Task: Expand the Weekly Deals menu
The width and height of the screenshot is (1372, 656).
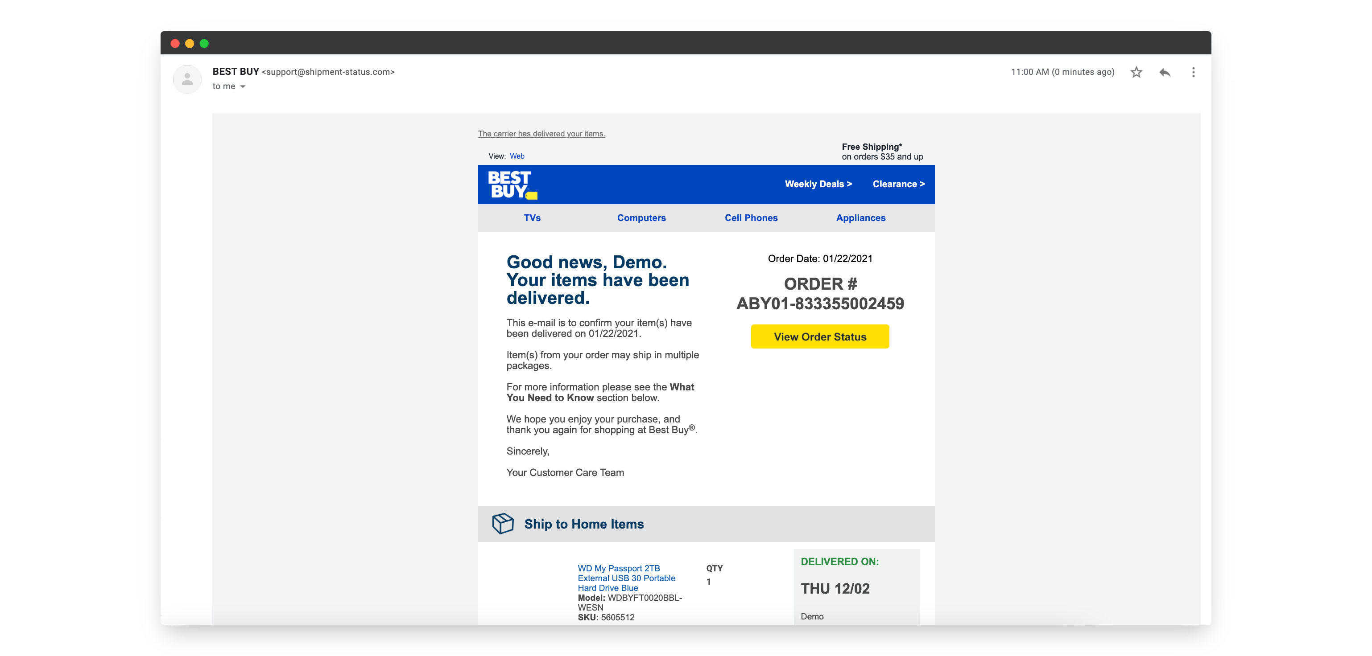Action: click(x=818, y=184)
